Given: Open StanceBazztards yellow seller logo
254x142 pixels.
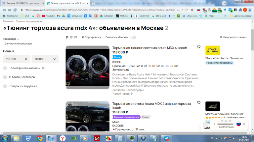Looking at the screenshot, I should coord(213,50).
